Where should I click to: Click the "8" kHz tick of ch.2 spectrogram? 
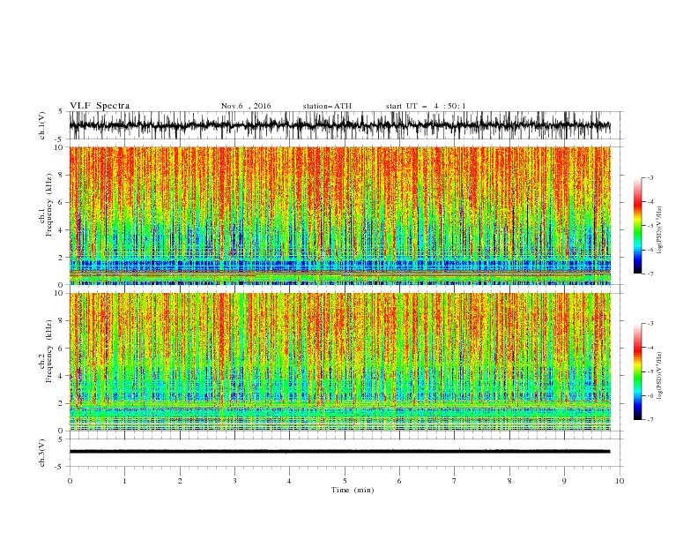62,321
